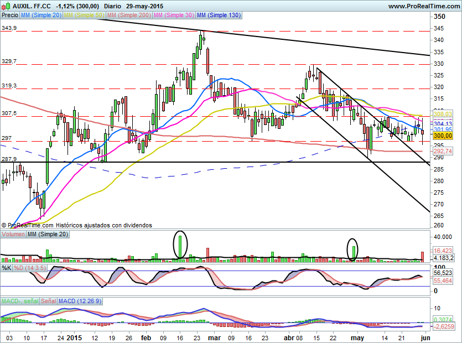462x343 pixels.
Task: Toggle the MM (Simple 200) indicator label
Action: click(128, 15)
